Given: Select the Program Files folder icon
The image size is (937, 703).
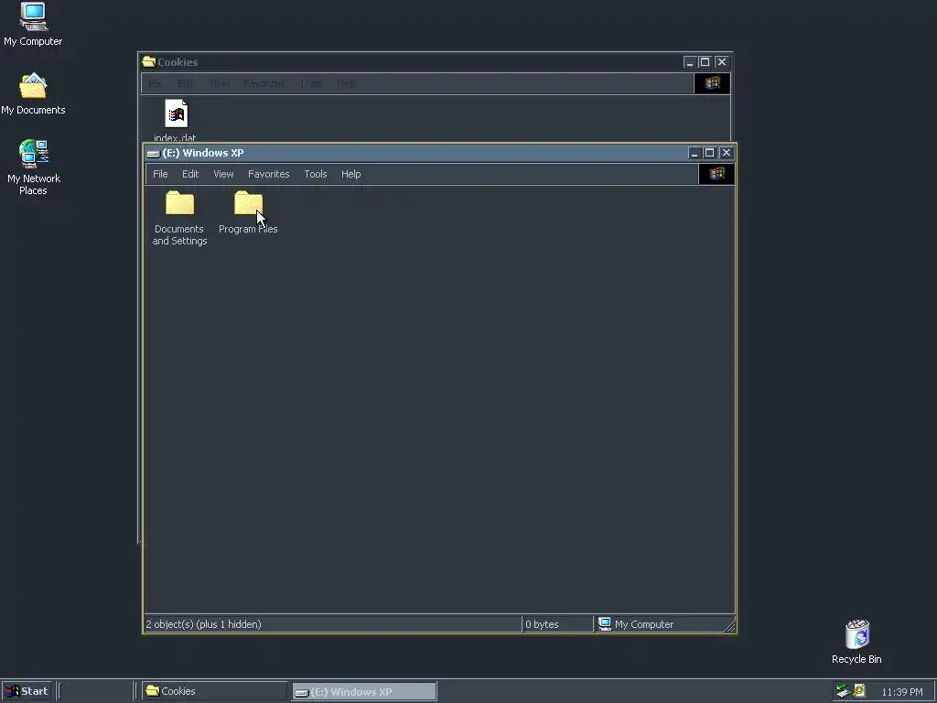Looking at the screenshot, I should 248,203.
